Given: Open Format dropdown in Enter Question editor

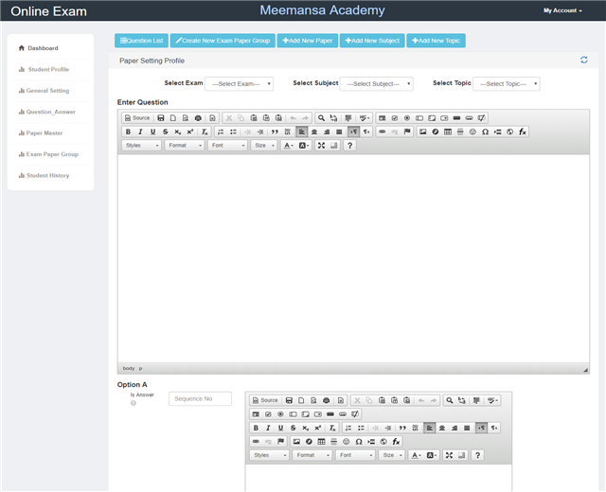Looking at the screenshot, I should 185,145.
